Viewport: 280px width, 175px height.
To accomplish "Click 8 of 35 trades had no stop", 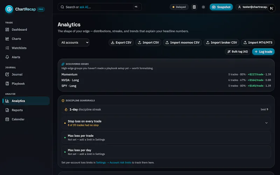I will pos(83,125).
